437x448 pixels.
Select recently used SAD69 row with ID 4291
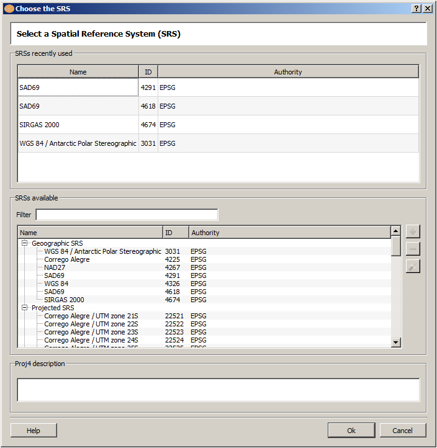tap(218, 87)
